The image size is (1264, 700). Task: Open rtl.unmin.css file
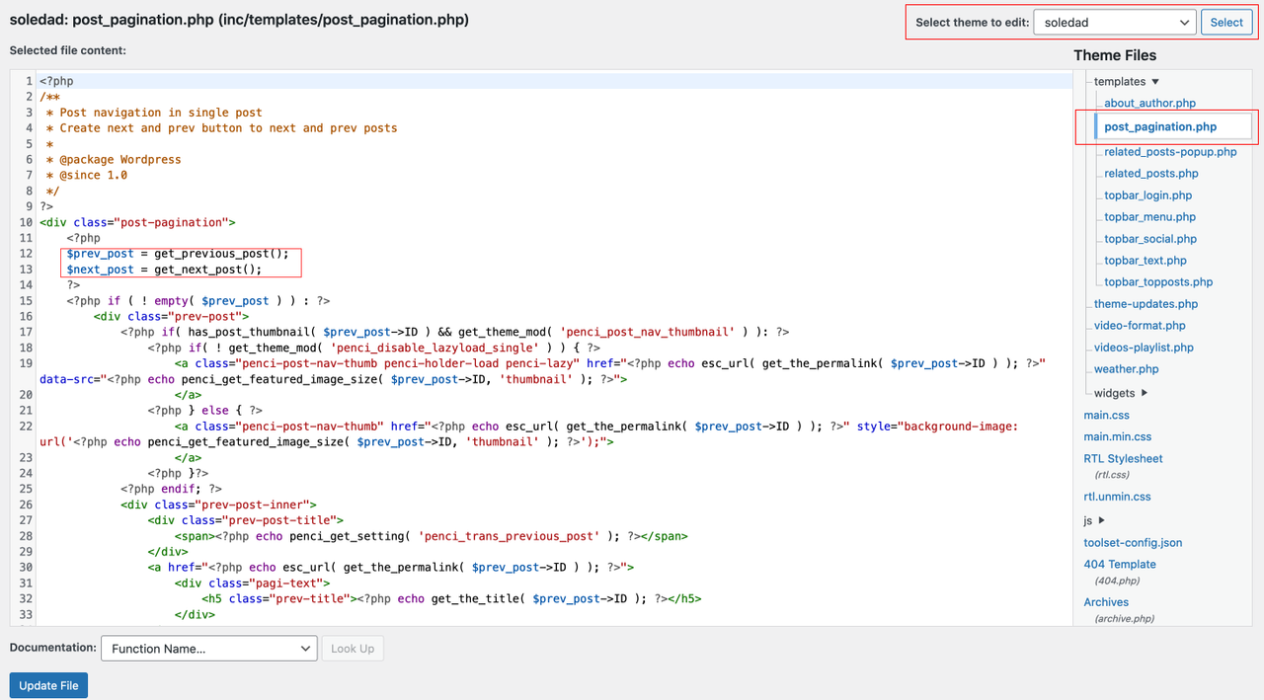click(x=1117, y=497)
